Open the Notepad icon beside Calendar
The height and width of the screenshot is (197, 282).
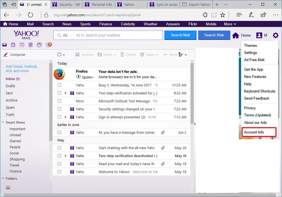30,45
